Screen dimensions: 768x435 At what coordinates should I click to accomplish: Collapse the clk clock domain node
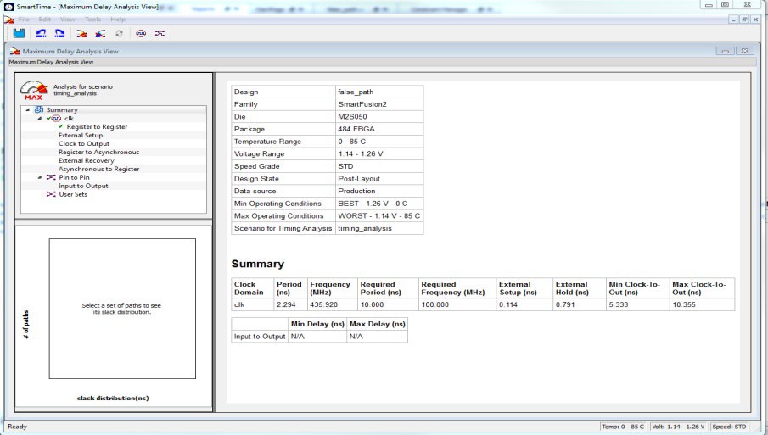tap(39, 119)
